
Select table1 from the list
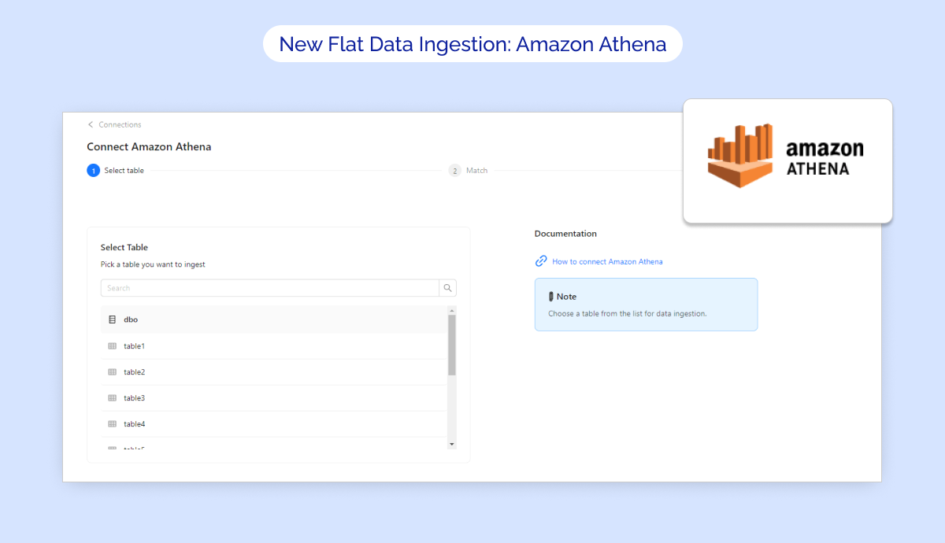[135, 346]
